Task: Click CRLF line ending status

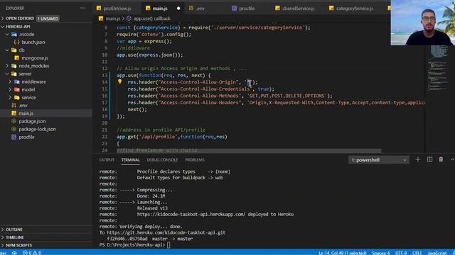Action: click(417, 253)
